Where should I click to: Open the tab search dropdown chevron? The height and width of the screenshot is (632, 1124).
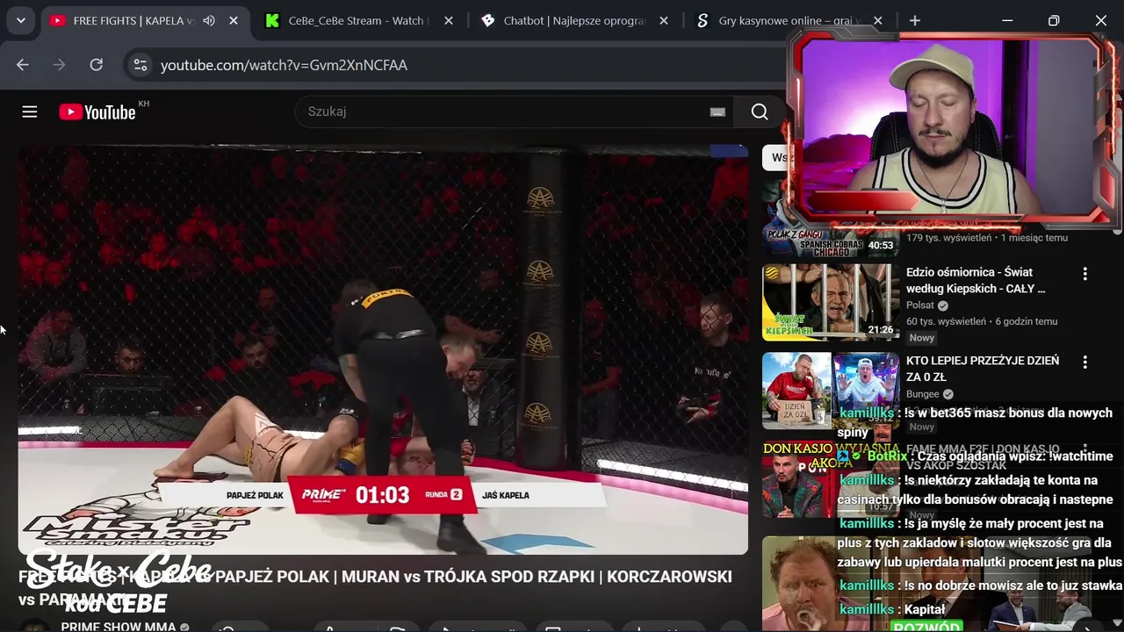20,20
